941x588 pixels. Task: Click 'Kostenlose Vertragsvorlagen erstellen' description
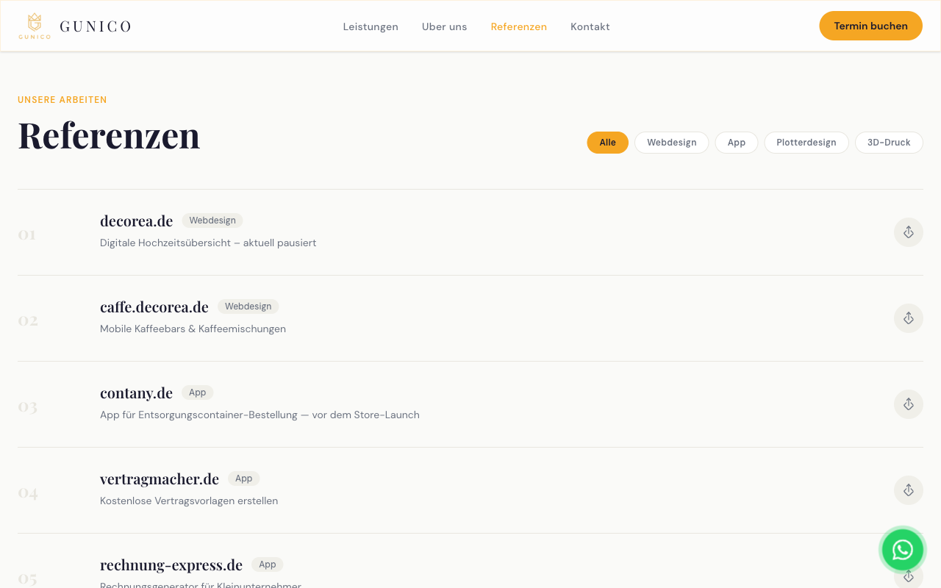tap(189, 501)
